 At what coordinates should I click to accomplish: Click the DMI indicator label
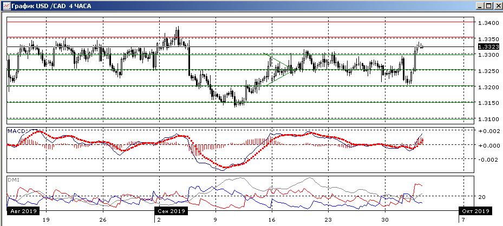(x=14, y=179)
